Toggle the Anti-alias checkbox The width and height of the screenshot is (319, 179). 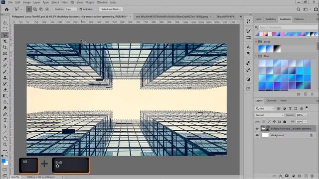tap(81, 9)
